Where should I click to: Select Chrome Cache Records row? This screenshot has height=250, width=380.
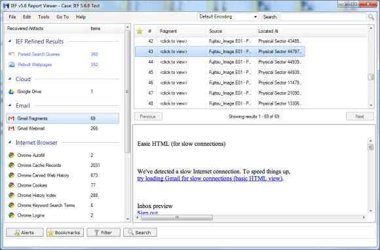click(x=62, y=166)
